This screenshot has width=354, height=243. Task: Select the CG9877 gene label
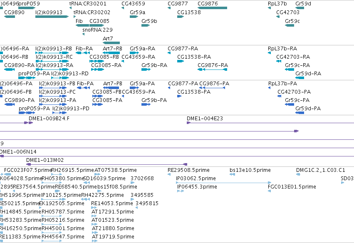[x=178, y=4]
